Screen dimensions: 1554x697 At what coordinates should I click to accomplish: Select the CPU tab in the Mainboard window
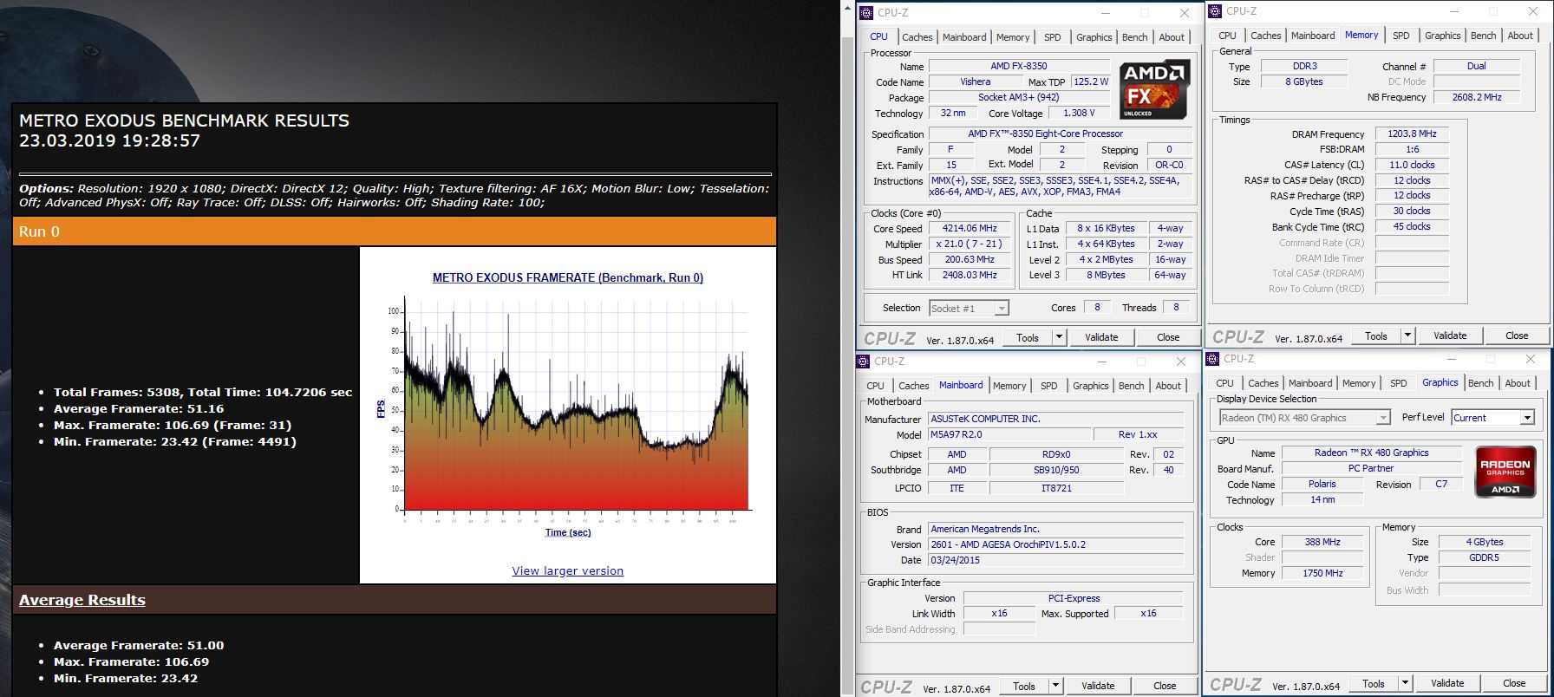876,386
